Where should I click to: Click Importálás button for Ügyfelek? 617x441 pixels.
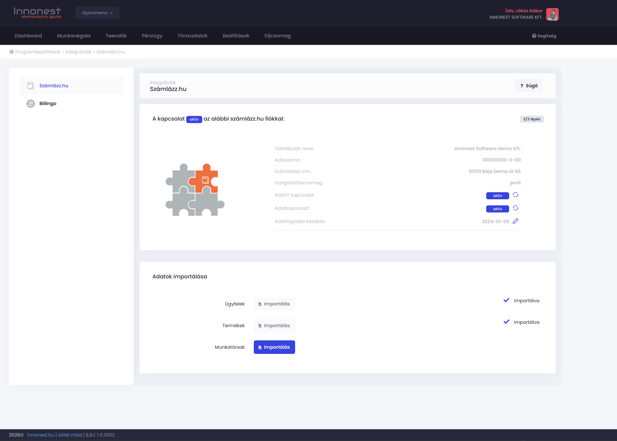[274, 304]
